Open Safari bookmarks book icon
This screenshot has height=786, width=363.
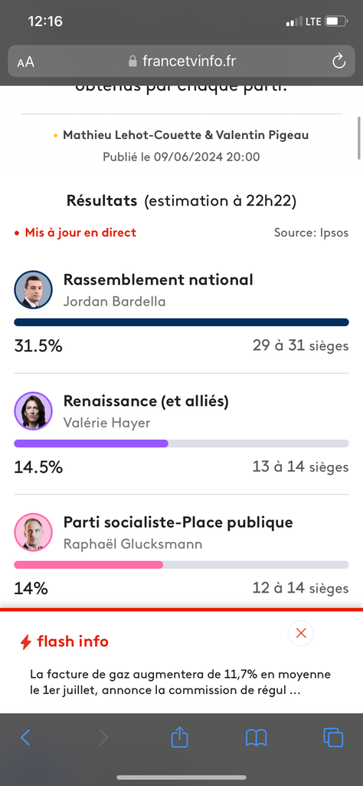[256, 738]
